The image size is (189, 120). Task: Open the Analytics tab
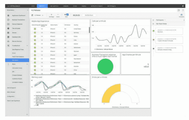[84, 6]
